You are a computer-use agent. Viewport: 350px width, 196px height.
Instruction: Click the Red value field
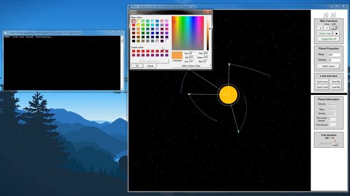pos(206,53)
